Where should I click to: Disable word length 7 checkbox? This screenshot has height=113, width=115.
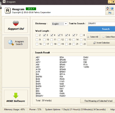74,35
